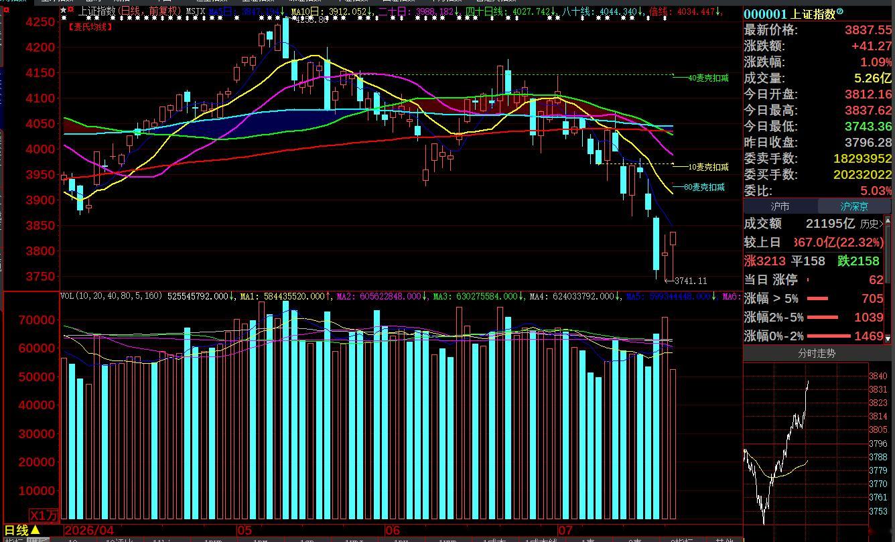Click the 委买手数 value 20232022
895x542 pixels.
pyautogui.click(x=863, y=175)
